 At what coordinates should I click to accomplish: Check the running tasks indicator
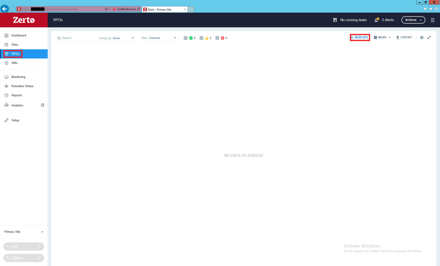click(x=350, y=20)
